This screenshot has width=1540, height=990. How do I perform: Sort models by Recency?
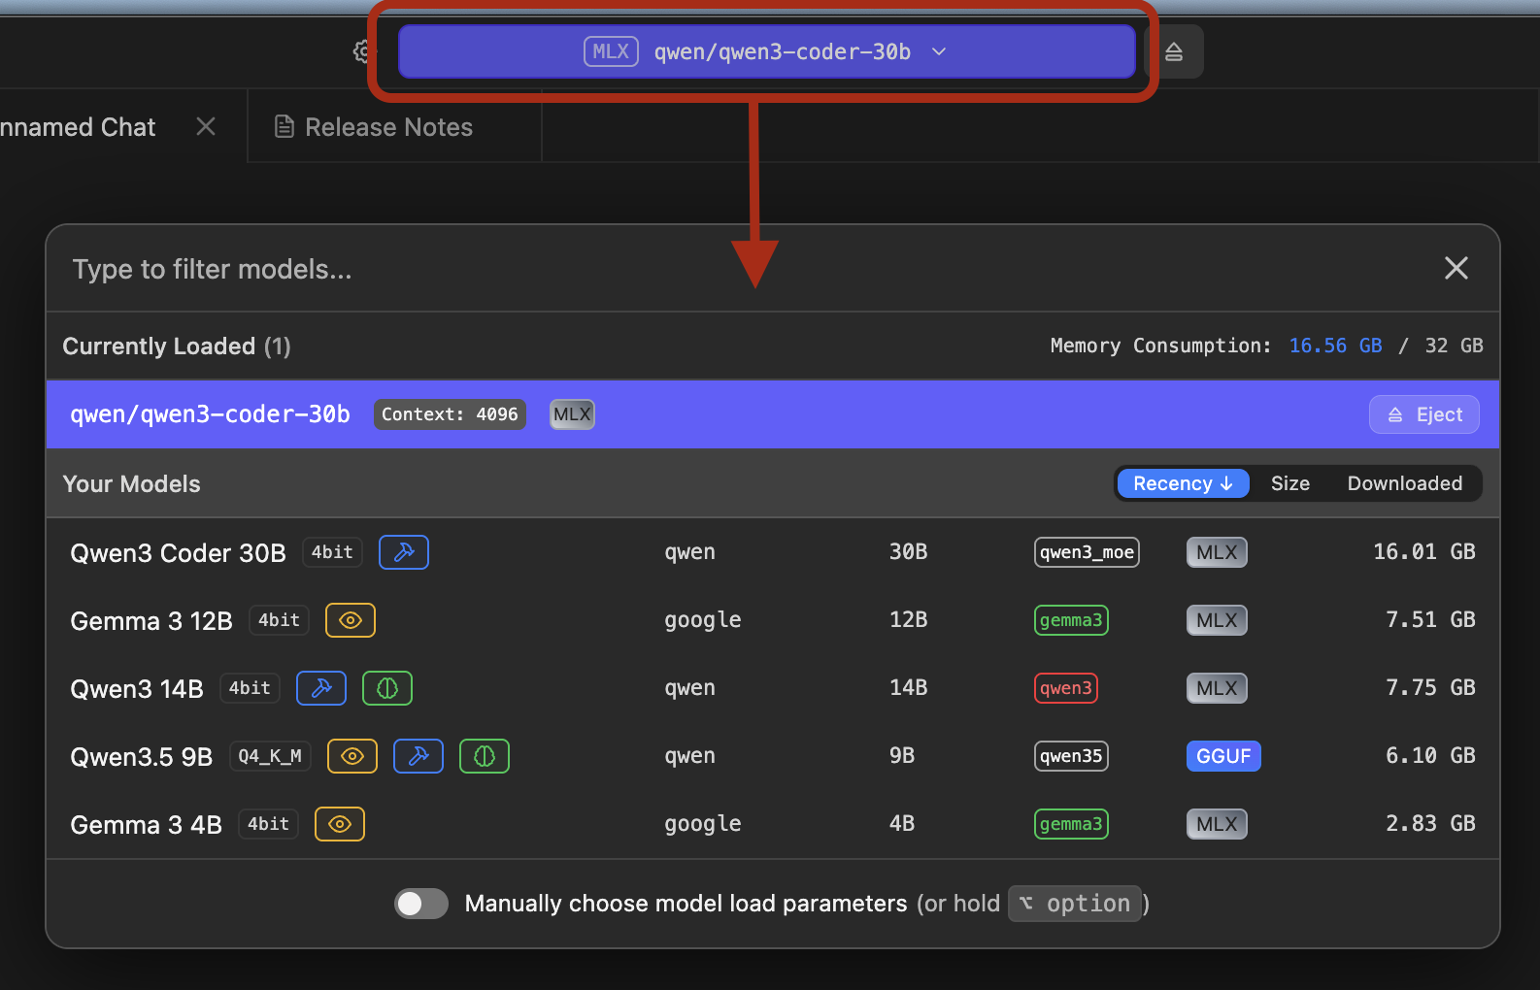(1183, 483)
